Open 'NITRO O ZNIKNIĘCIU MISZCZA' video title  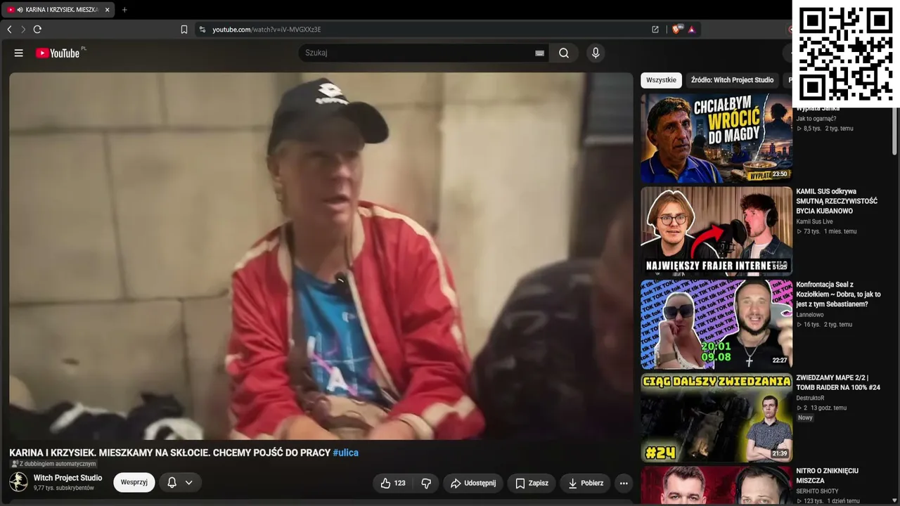click(x=827, y=476)
